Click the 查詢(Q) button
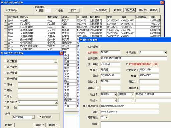This screenshot has width=171, height=128. tap(40, 125)
